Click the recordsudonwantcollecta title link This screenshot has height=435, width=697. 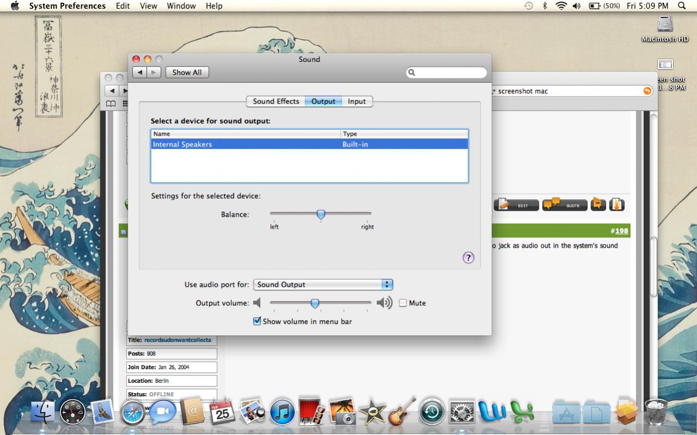tap(178, 340)
